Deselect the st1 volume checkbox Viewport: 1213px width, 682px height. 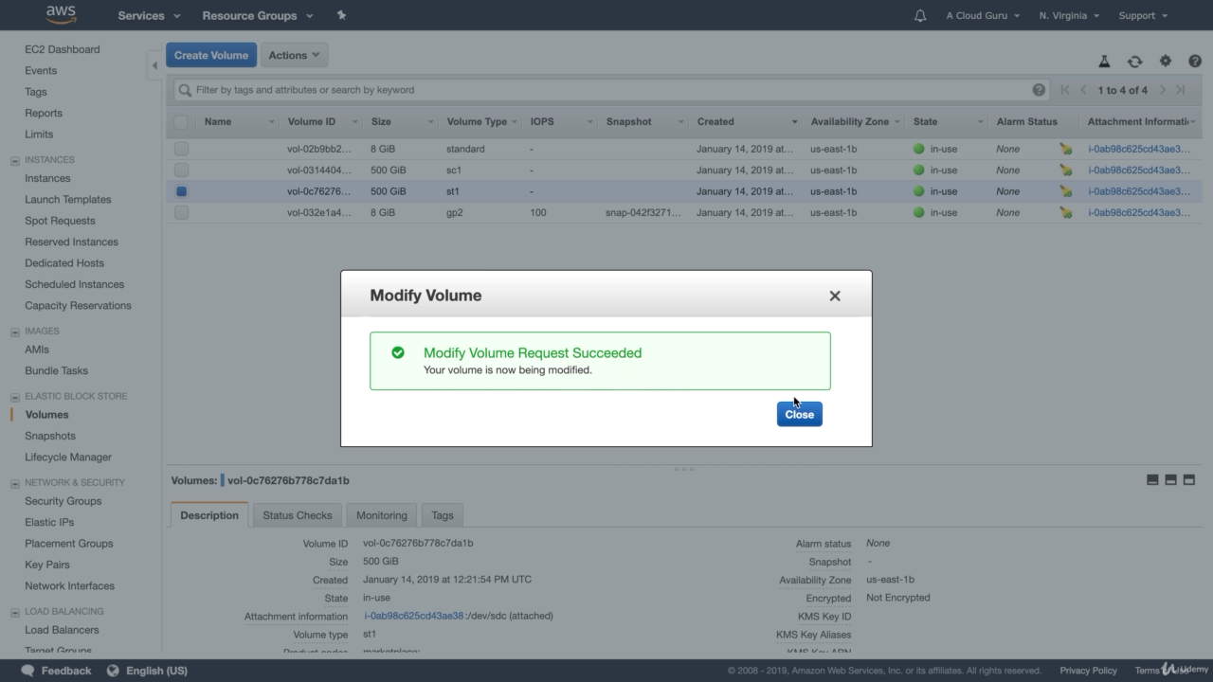[x=181, y=190]
